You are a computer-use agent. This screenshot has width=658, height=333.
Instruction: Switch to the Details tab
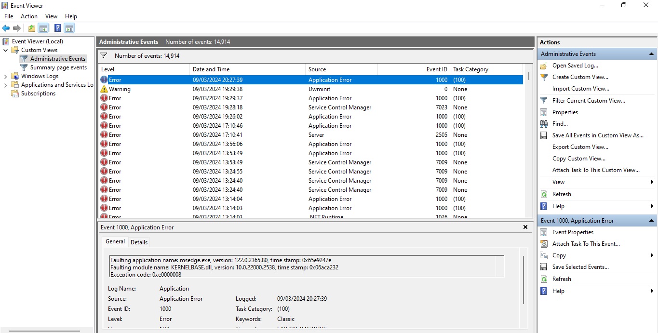(139, 242)
